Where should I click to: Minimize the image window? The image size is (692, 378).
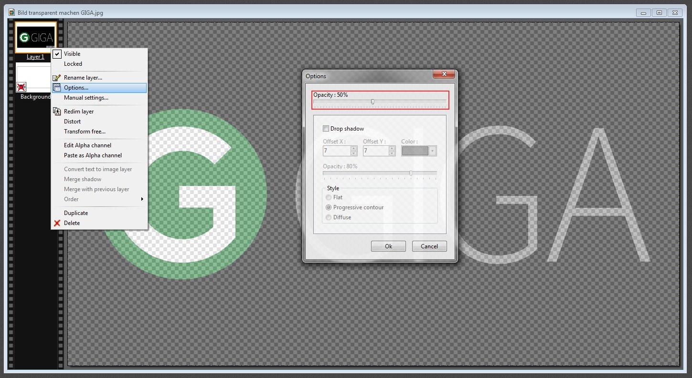pos(644,12)
